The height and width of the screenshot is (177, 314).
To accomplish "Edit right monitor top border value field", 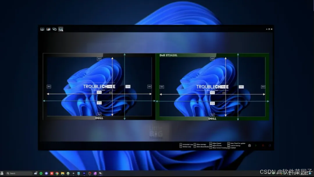I will coord(212,59).
